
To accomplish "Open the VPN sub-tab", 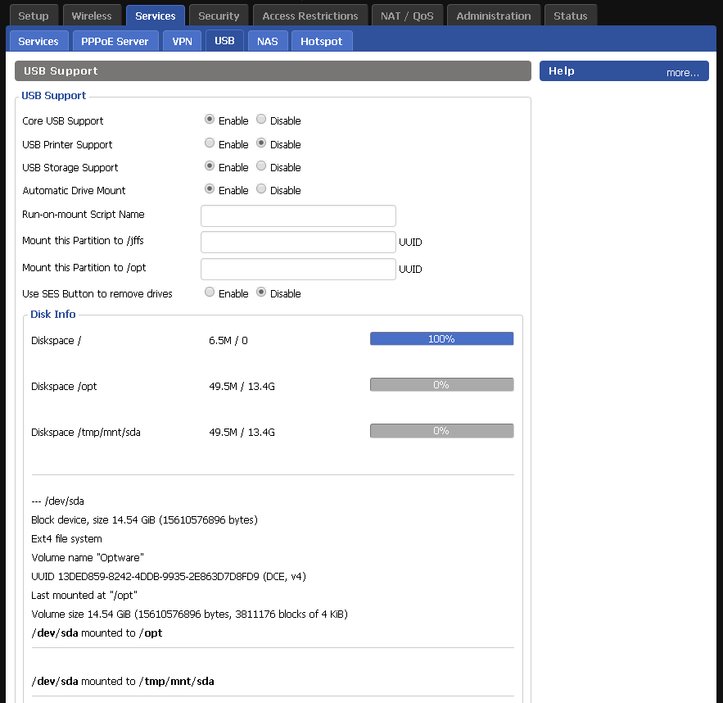I will pyautogui.click(x=182, y=41).
